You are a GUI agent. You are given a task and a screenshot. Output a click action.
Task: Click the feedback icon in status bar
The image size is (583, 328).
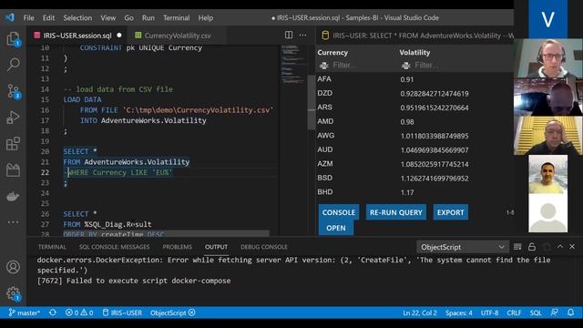pos(555,313)
